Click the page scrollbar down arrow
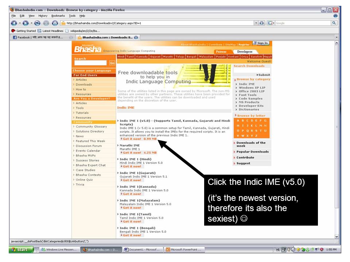 pyautogui.click(x=337, y=237)
